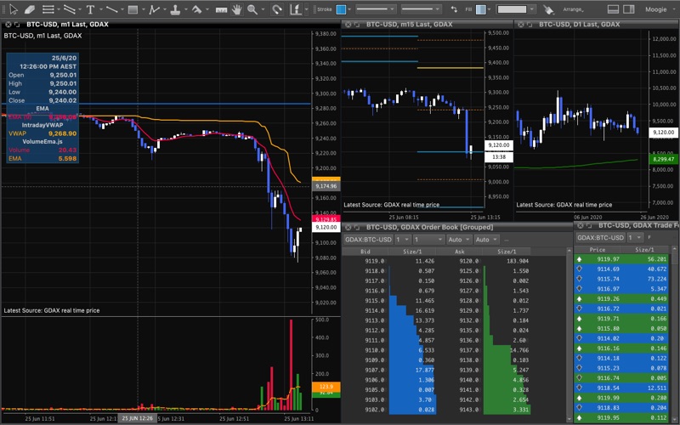Click the 123.9 orange volume label
680x425 pixels.
[326, 387]
